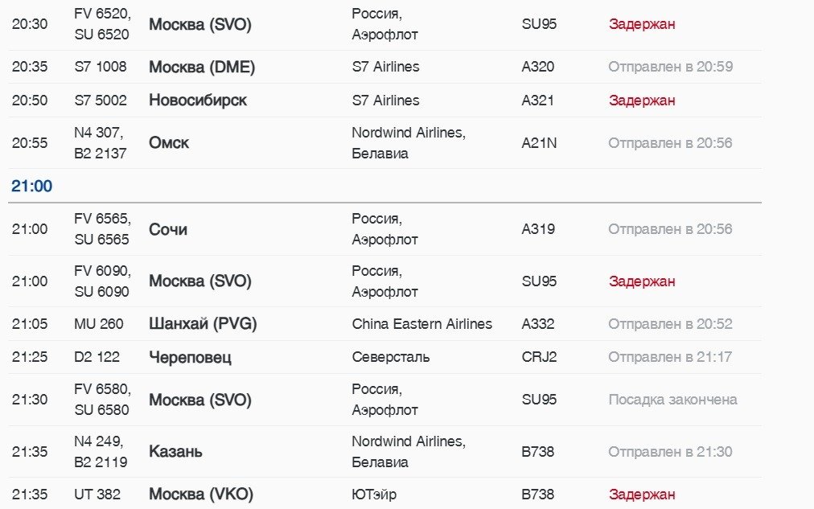Click the Посадка закончена status text
This screenshot has width=814, height=509.
[x=672, y=400]
